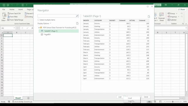Select the Sheet1 tab
This screenshot has width=188, height=106.
[x=18, y=98]
